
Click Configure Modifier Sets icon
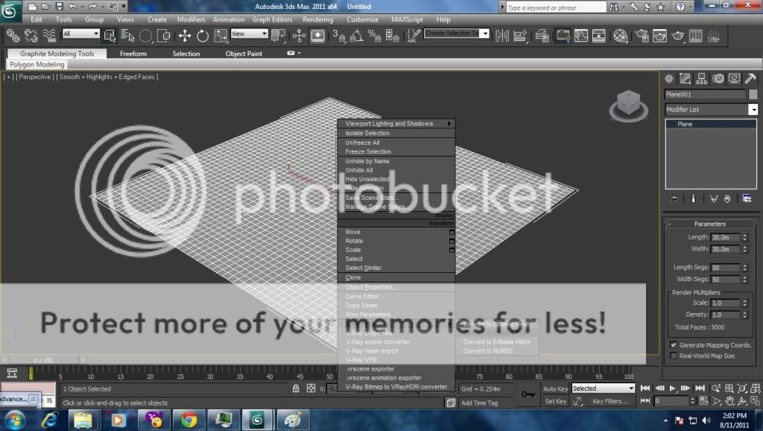pyautogui.click(x=747, y=198)
